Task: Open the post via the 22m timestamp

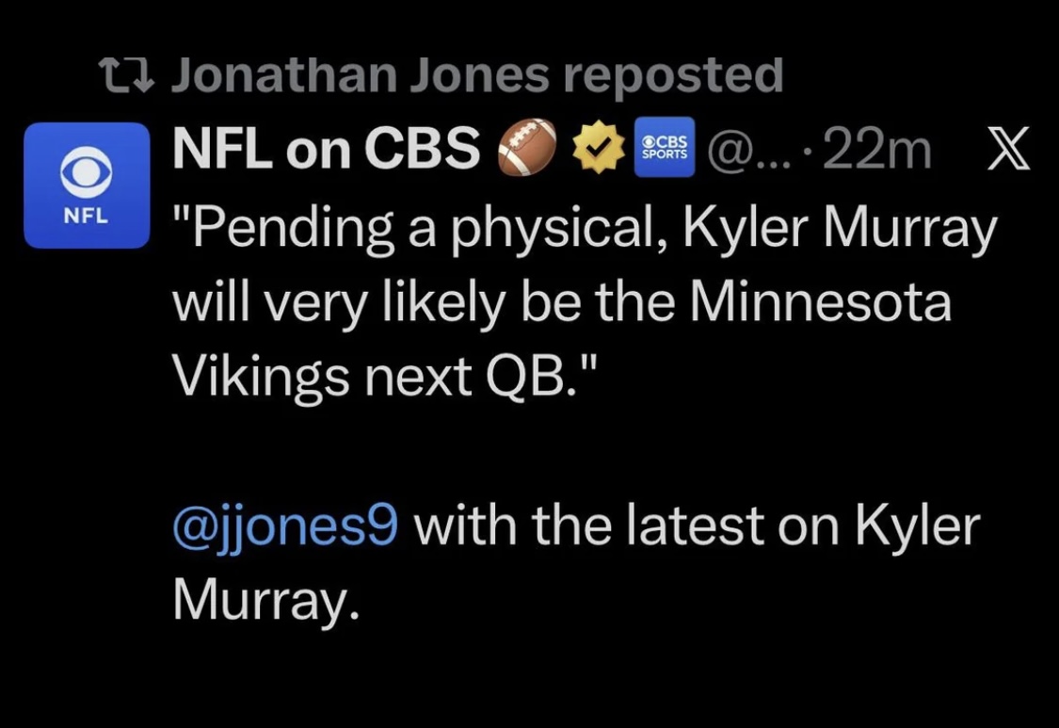Action: click(x=877, y=149)
